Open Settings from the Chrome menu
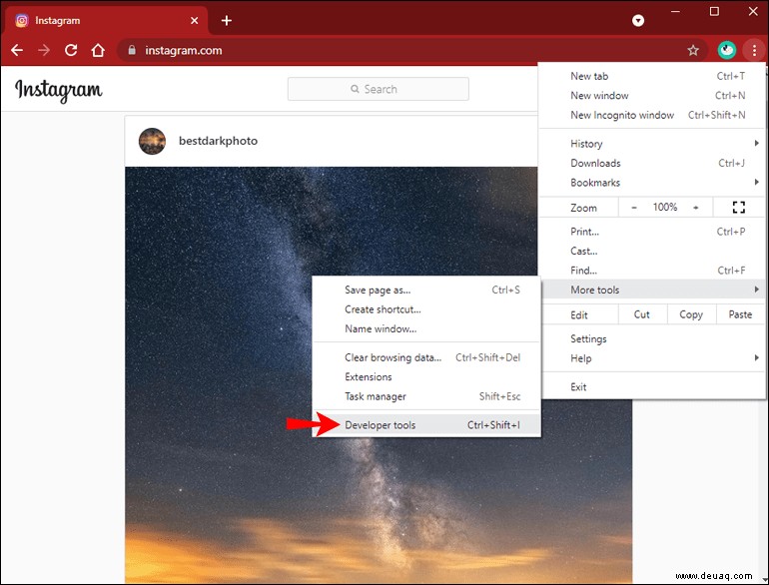Image resolution: width=769 pixels, height=585 pixels. point(652,338)
